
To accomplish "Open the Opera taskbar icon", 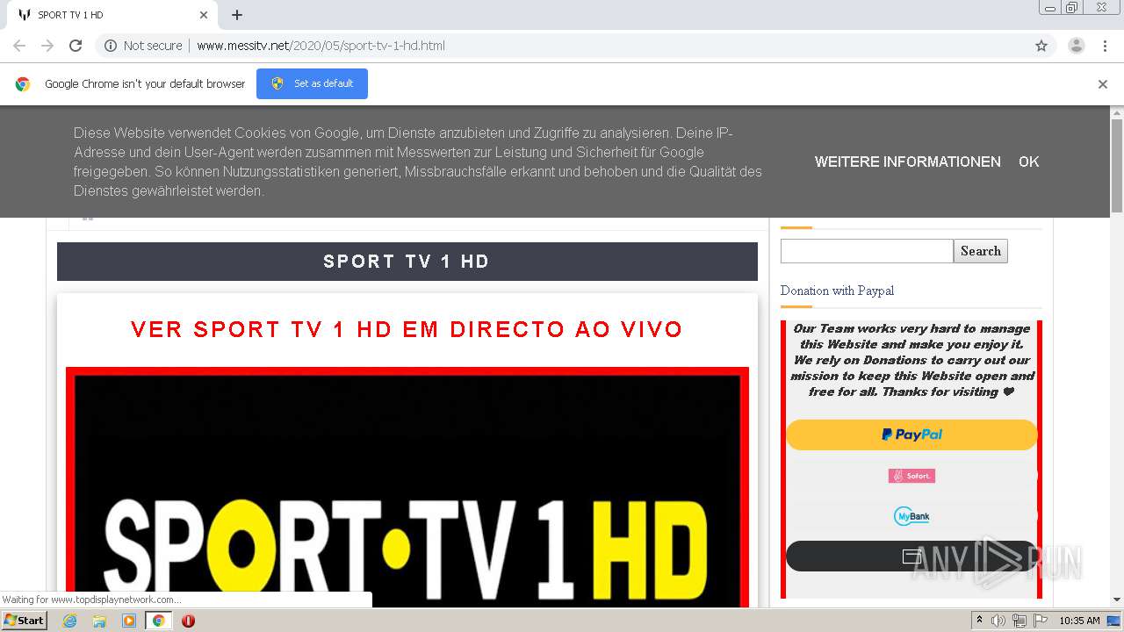I will [188, 621].
